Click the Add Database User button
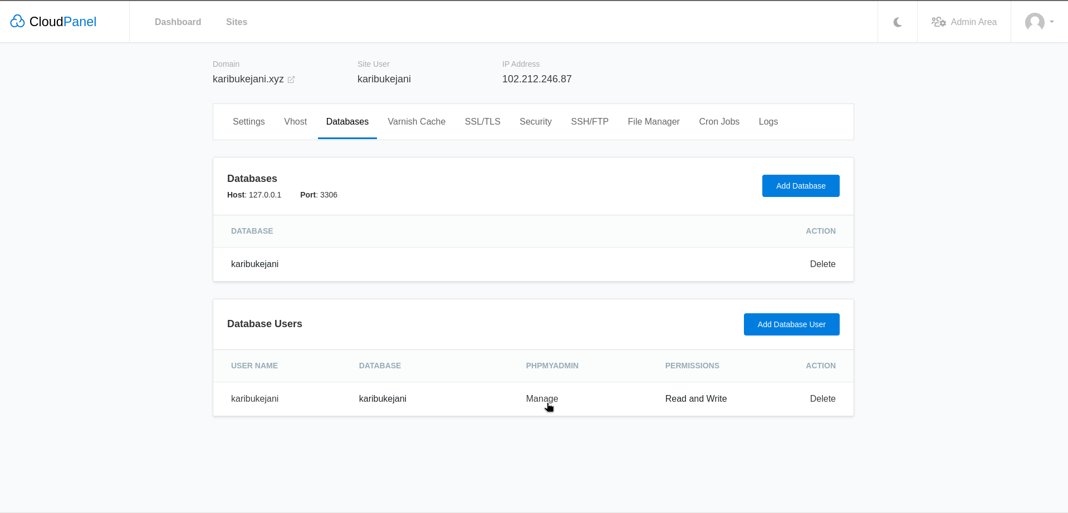 [x=791, y=324]
